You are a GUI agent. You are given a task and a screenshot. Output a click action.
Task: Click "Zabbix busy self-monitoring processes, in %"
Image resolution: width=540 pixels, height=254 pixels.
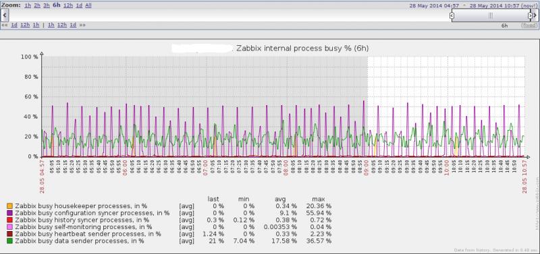(83, 227)
